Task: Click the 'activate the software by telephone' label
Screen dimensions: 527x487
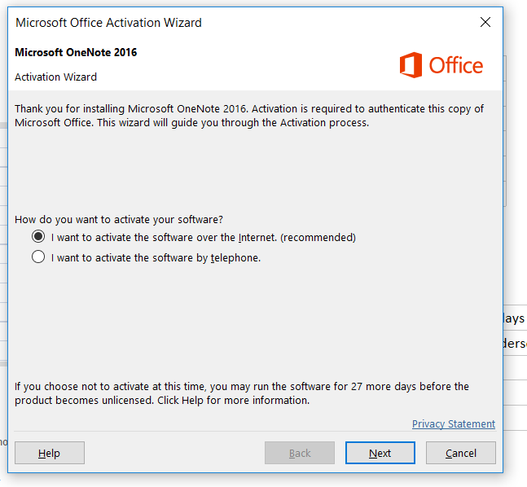Action: coord(156,258)
